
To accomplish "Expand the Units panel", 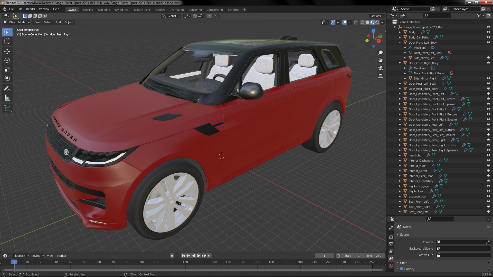I will click(x=403, y=263).
